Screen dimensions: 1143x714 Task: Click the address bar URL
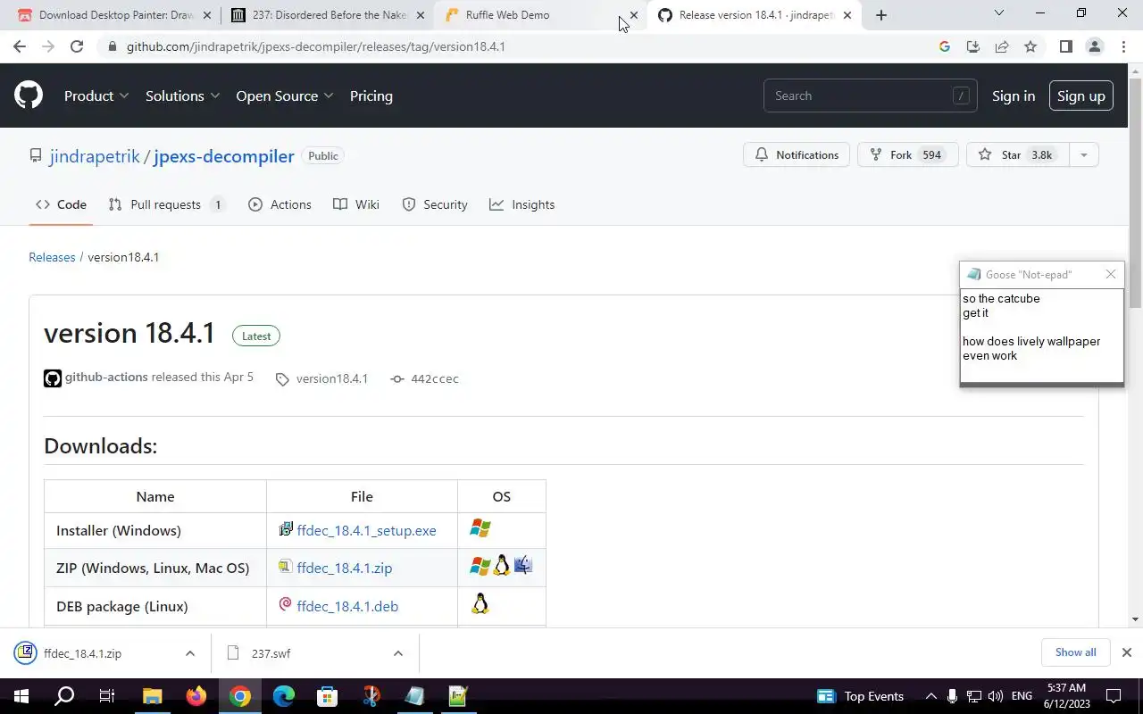tap(315, 46)
